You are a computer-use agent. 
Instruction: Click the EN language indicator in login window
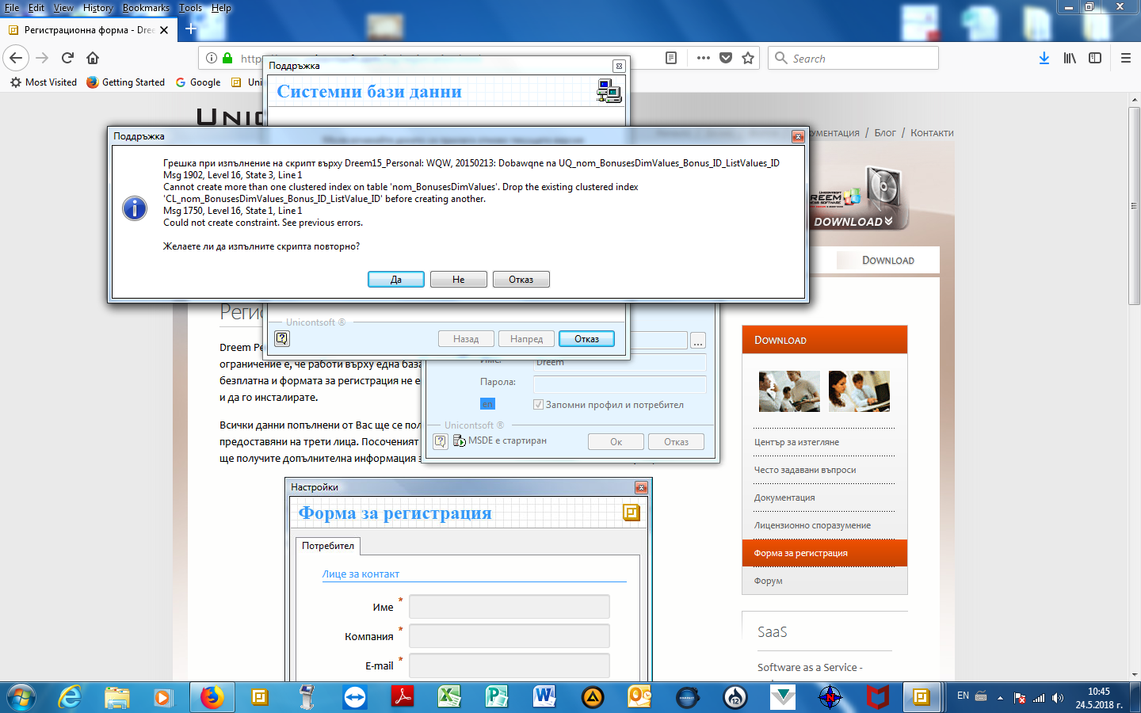487,404
